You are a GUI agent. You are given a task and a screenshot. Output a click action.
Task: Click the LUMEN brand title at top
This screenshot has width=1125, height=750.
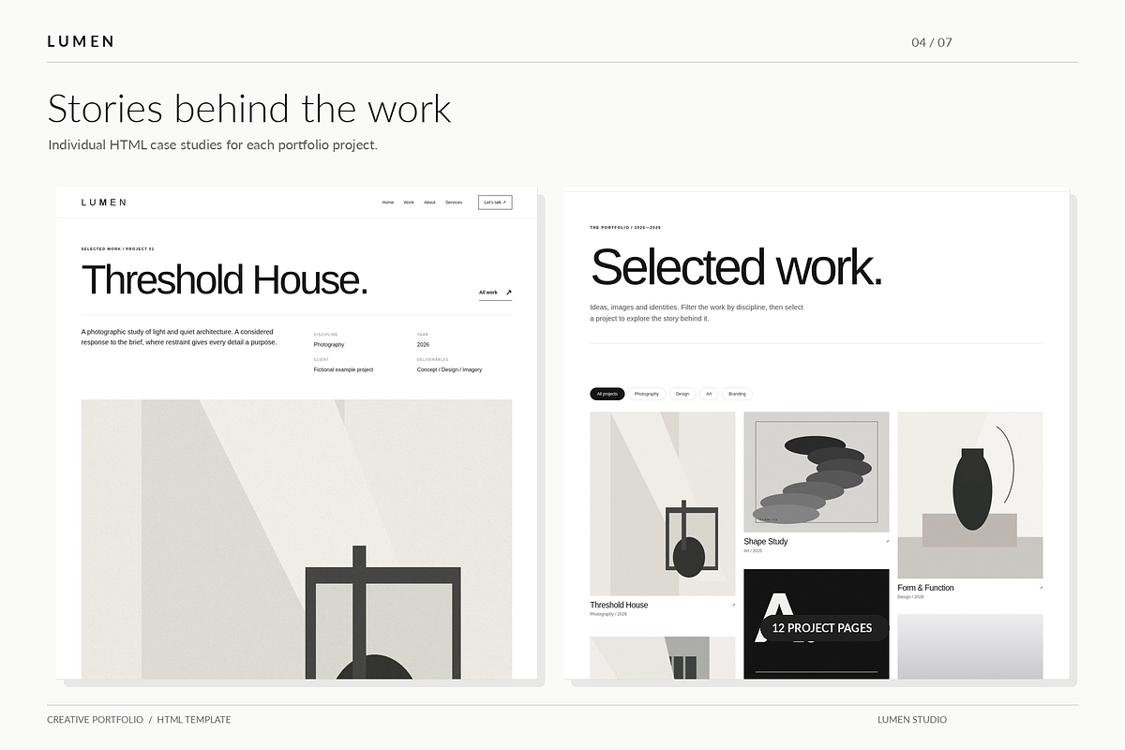click(x=81, y=41)
